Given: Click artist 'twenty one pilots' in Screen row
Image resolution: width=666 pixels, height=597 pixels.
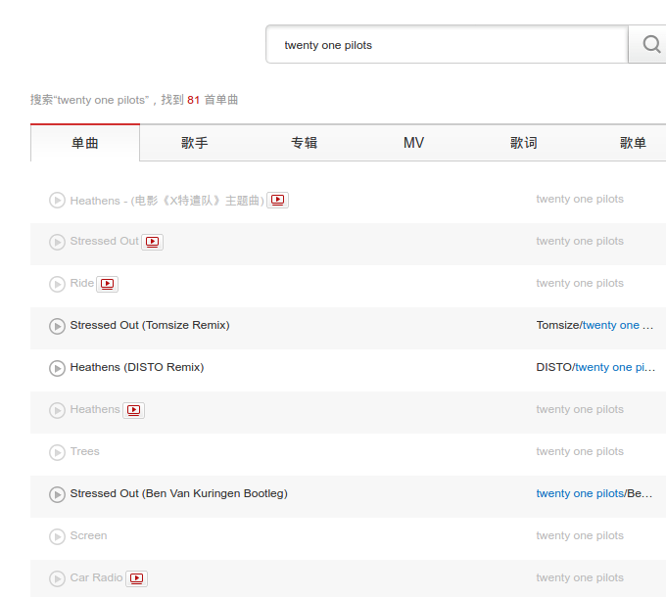Looking at the screenshot, I should click(x=580, y=535).
